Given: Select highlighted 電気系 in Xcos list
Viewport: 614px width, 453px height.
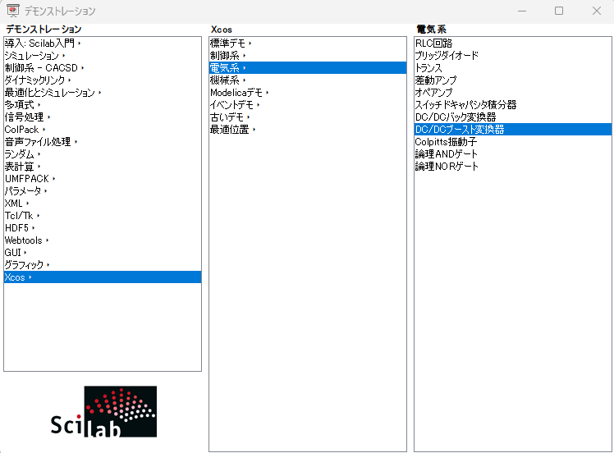Looking at the screenshot, I should tap(308, 68).
